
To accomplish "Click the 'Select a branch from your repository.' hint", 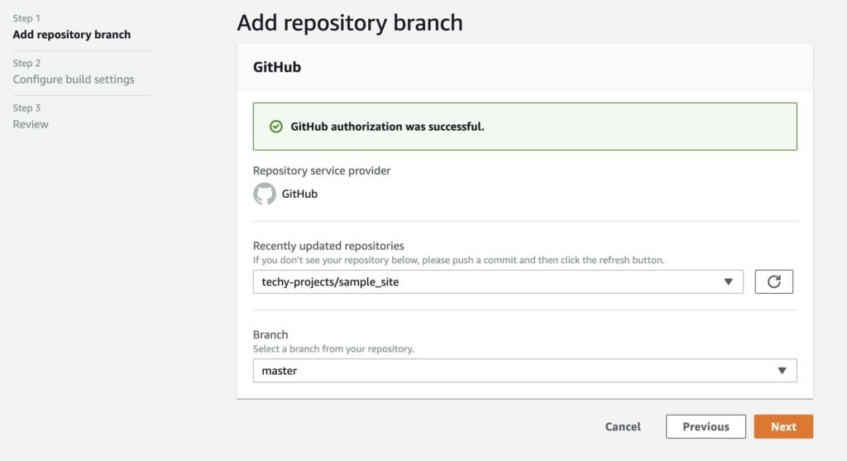I will 333,349.
